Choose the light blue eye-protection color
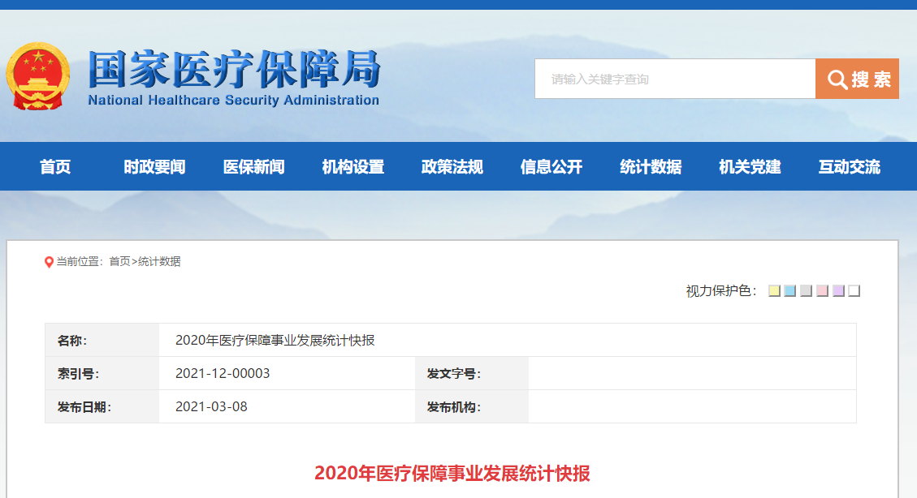 (790, 290)
